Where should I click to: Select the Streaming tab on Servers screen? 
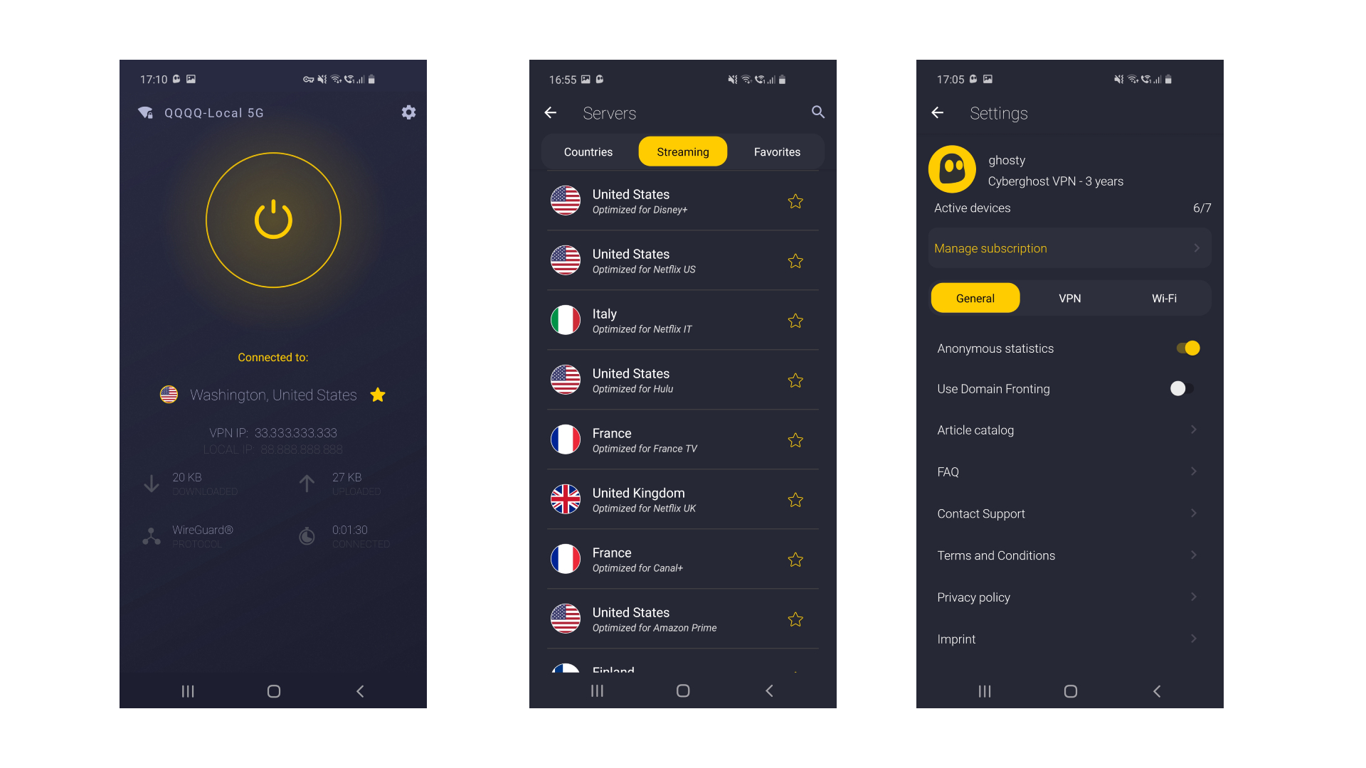click(683, 151)
